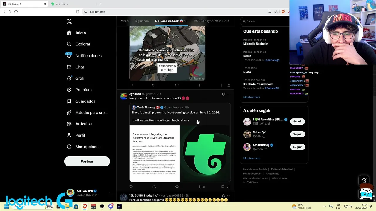Screen dimensions: 376x211
Task: Go back in browser history
Action: [x=4, y=12]
